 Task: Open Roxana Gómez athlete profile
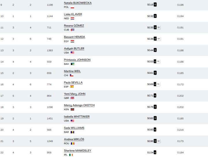74,26
